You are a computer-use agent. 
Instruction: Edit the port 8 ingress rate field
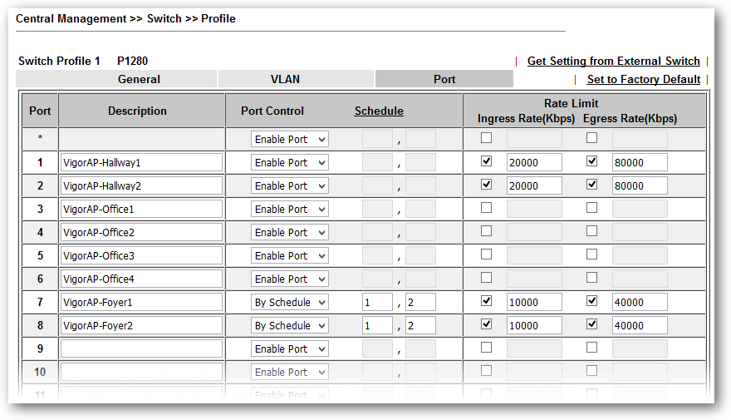pyautogui.click(x=534, y=326)
